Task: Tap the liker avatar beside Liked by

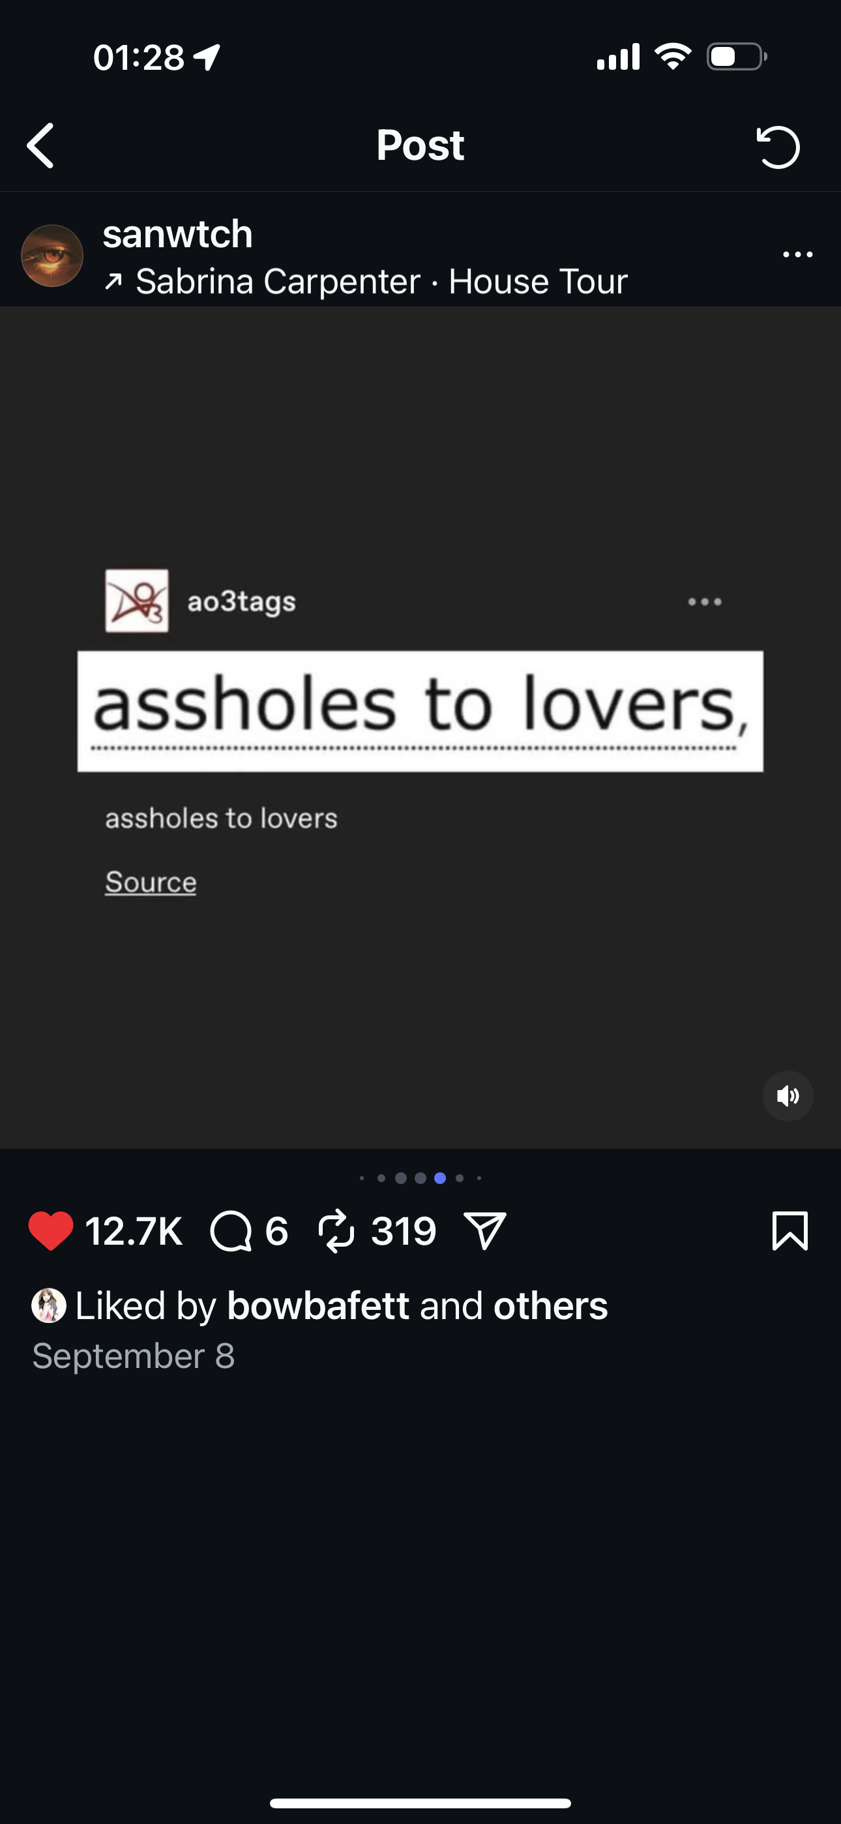Action: point(49,1305)
